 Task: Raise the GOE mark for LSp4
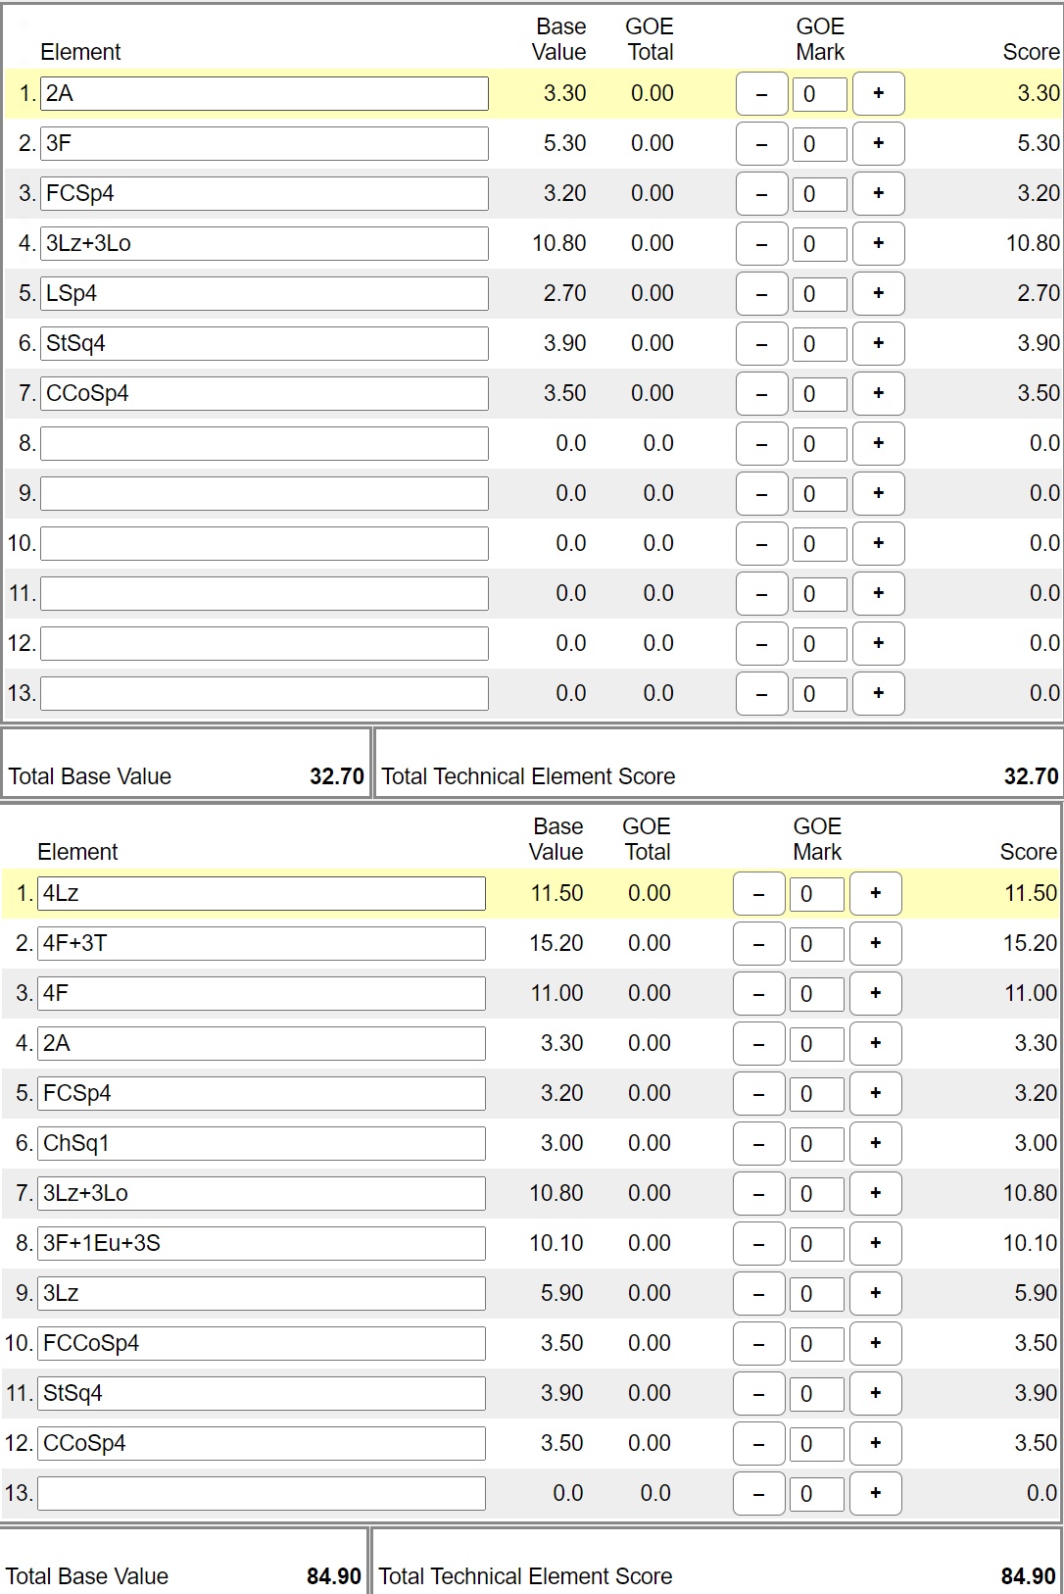pyautogui.click(x=878, y=293)
